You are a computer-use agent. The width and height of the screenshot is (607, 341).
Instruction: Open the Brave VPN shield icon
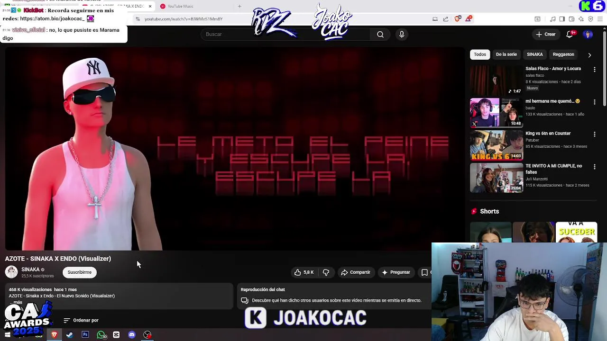point(590,19)
